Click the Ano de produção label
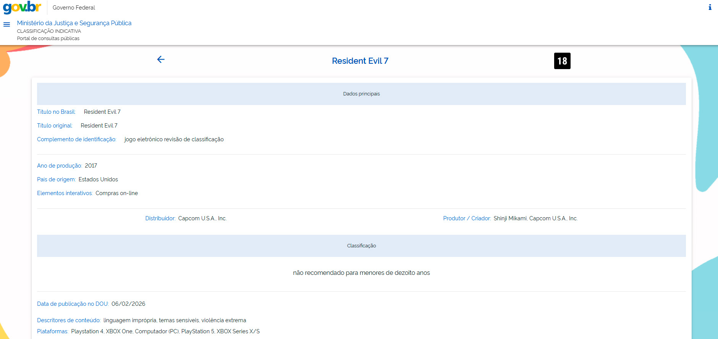Image resolution: width=718 pixels, height=339 pixels. coord(59,166)
